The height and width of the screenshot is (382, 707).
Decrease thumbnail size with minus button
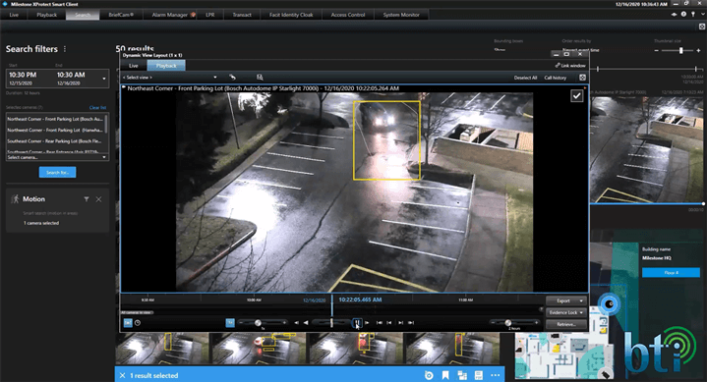pyautogui.click(x=657, y=50)
